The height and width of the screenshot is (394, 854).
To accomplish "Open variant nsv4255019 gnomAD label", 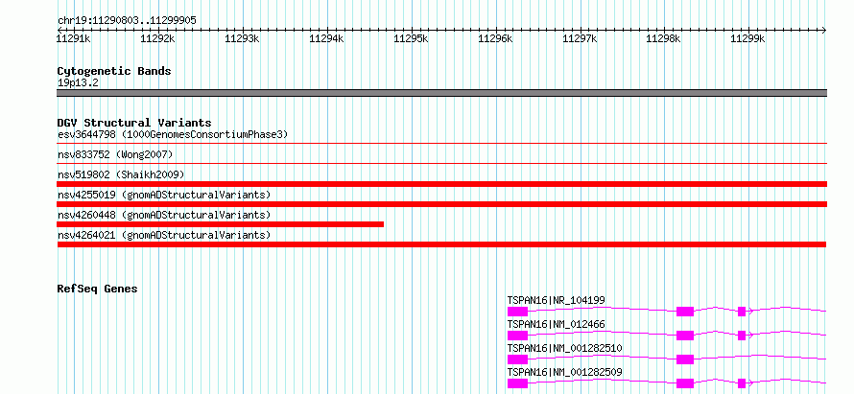I will (x=164, y=195).
